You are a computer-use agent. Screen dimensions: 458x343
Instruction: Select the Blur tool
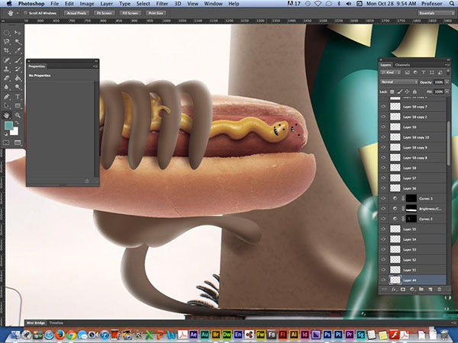tap(6, 87)
